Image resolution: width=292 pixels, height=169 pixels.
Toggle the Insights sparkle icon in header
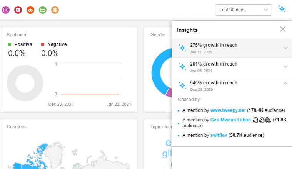[282, 9]
